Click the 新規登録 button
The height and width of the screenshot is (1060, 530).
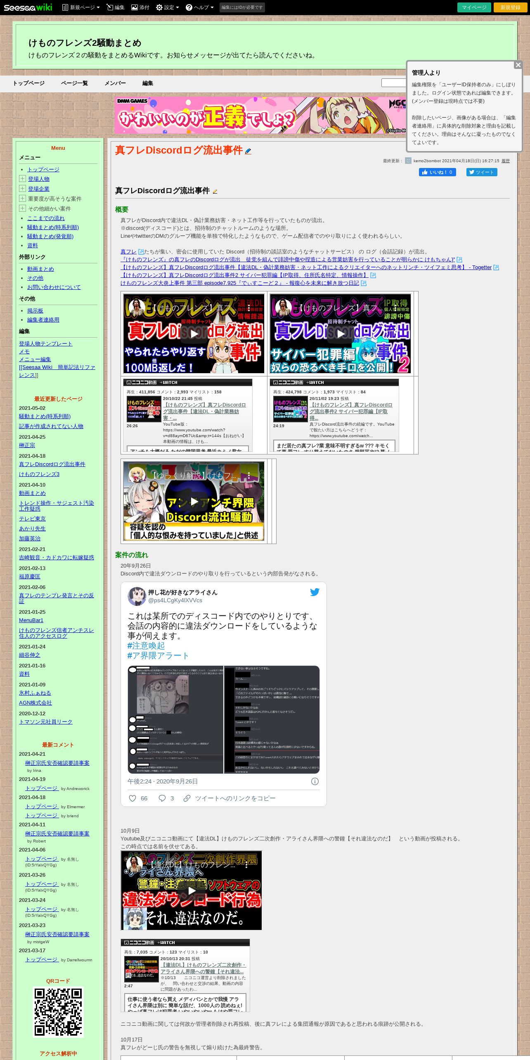[x=511, y=7]
